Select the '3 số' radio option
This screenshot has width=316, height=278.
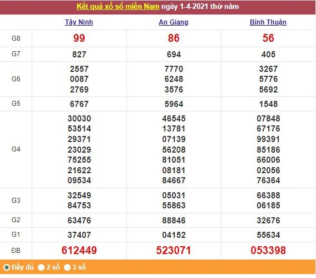coord(67,267)
